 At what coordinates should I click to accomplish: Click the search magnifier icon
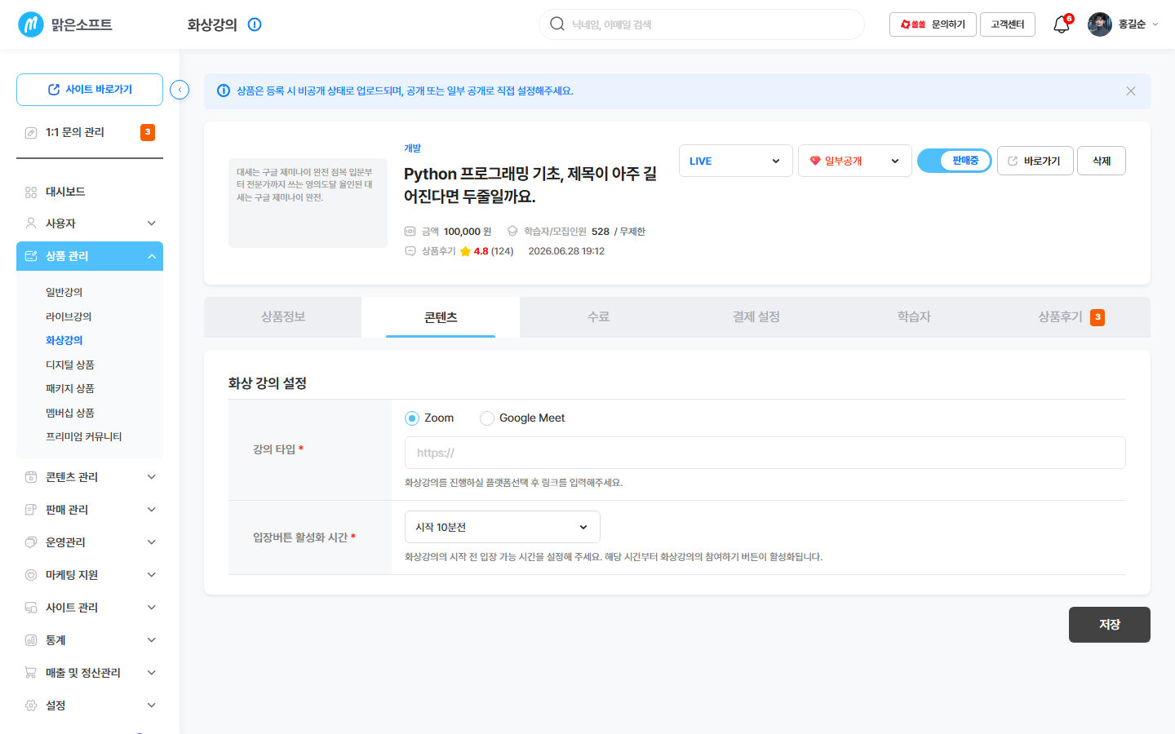pyautogui.click(x=557, y=24)
